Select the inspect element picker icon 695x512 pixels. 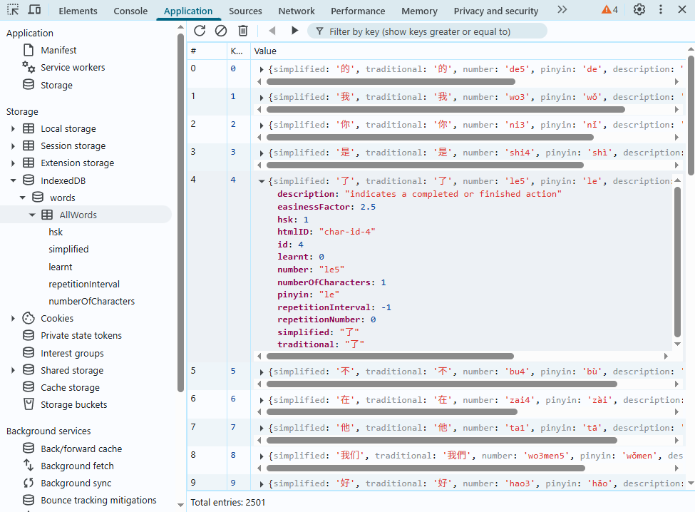coord(13,10)
